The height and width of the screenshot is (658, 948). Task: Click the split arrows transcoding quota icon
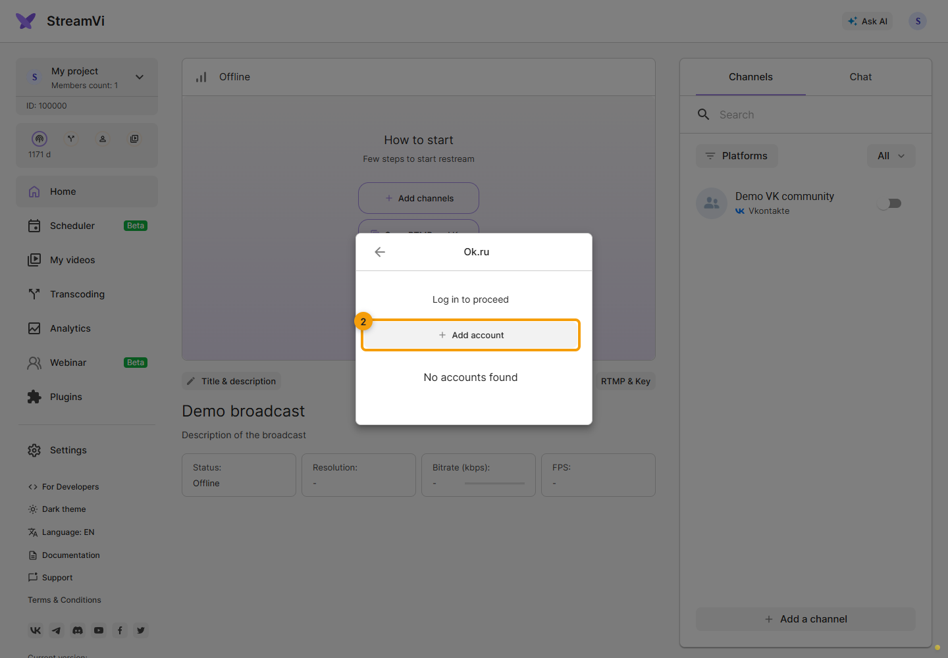71,139
